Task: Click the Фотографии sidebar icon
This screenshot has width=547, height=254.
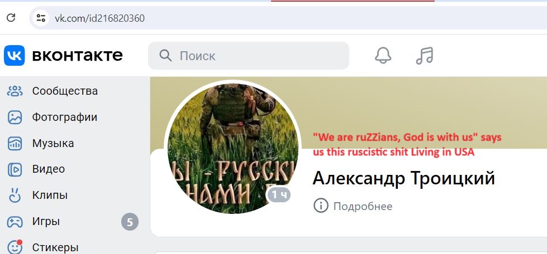Action: pos(15,118)
